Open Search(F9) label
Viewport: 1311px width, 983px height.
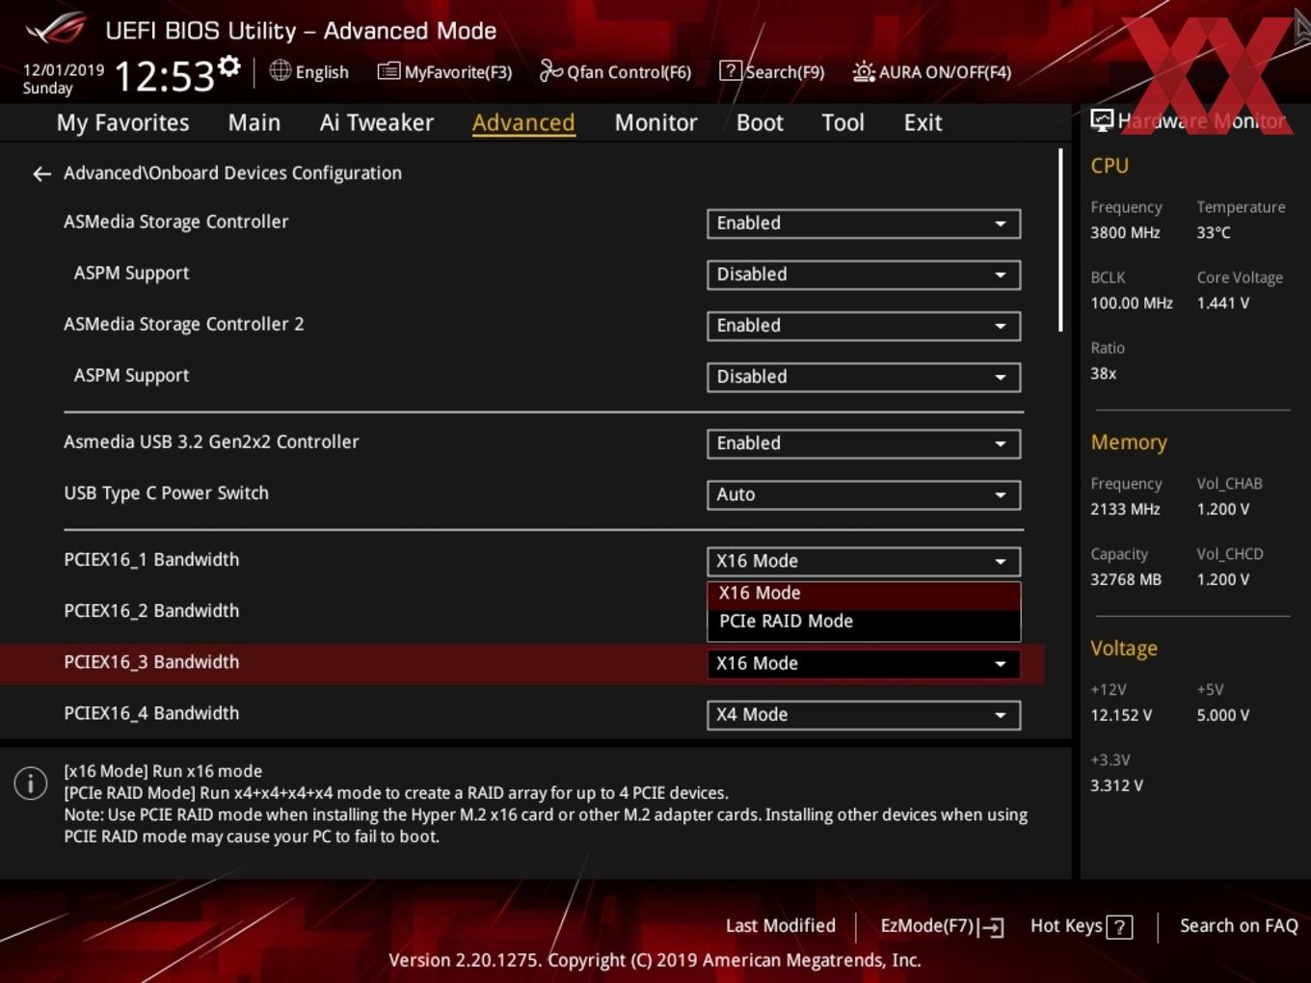[785, 72]
